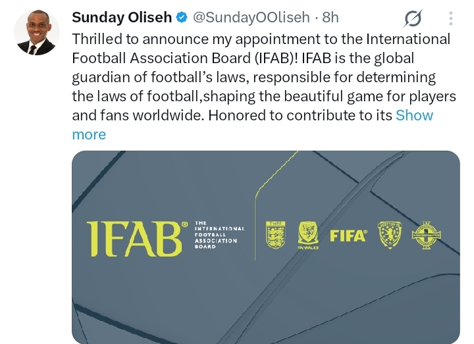Open Sunday Oliseh's profile picture

coord(37,32)
